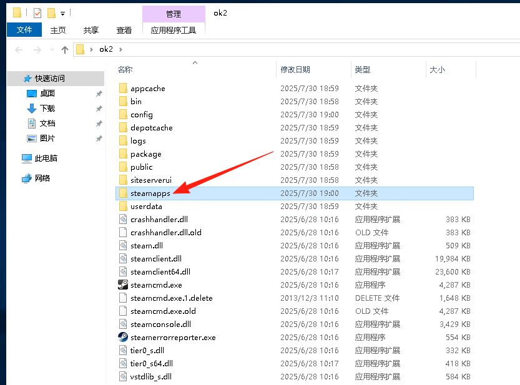Click the siteserverui folder icon
The height and width of the screenshot is (385, 520).
coord(123,180)
